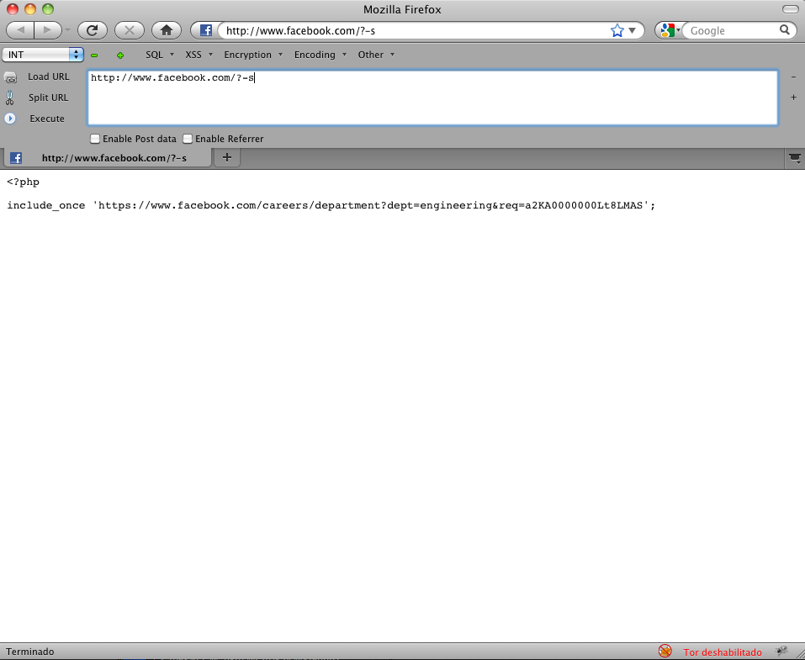Screen dimensions: 805x660
Task: Open the Other menu
Action: (x=376, y=55)
